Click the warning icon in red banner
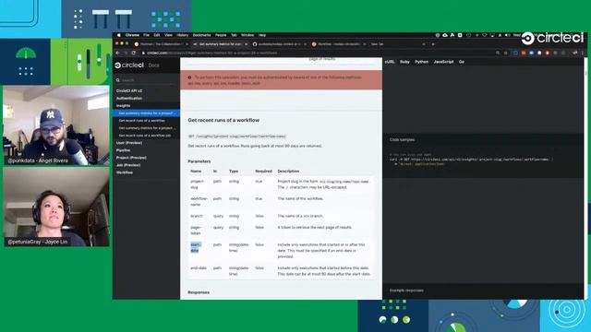 click(x=189, y=77)
